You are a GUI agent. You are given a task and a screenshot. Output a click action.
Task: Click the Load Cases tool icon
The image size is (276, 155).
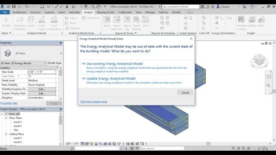coord(41,19)
